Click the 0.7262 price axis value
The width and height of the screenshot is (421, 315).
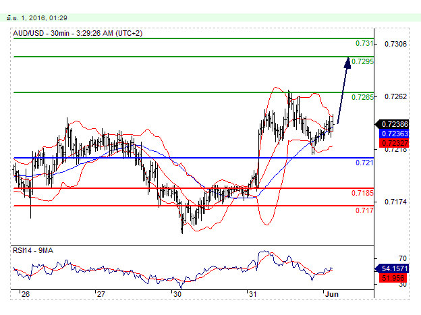pos(395,96)
